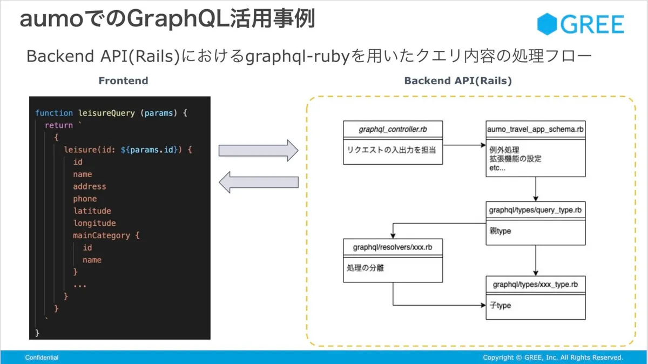
Task: Click the "function leisureQuery (params) {" code line
Action: click(x=111, y=113)
